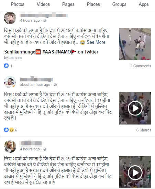Click the sad reaction emoji on second post

click(x=12, y=130)
